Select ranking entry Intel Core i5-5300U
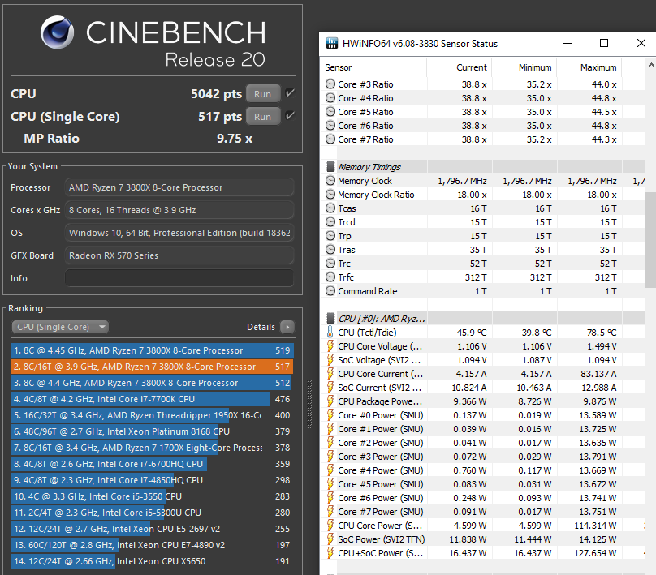This screenshot has width=656, height=575. pyautogui.click(x=152, y=513)
